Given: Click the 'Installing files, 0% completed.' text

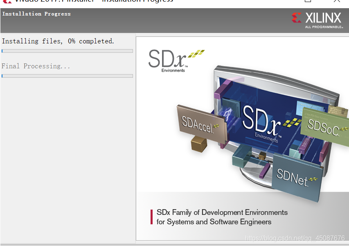Looking at the screenshot, I should [58, 41].
